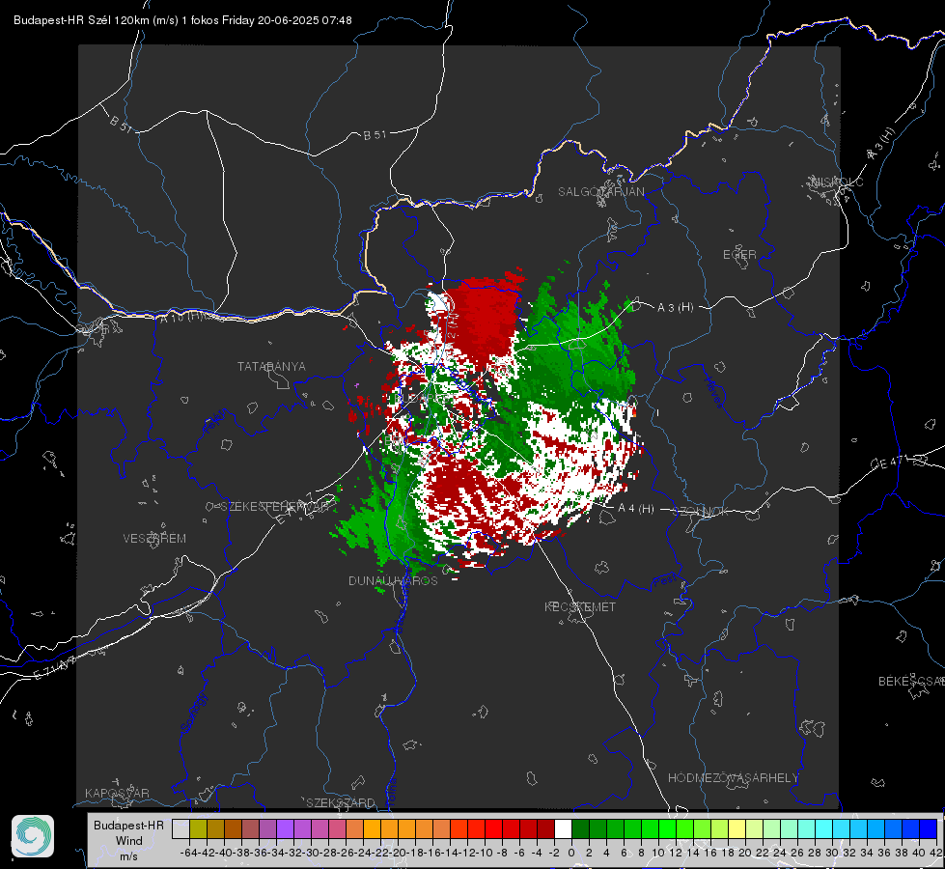945x869 pixels.
Task: Click the Heves county label
Action: click(x=713, y=392)
